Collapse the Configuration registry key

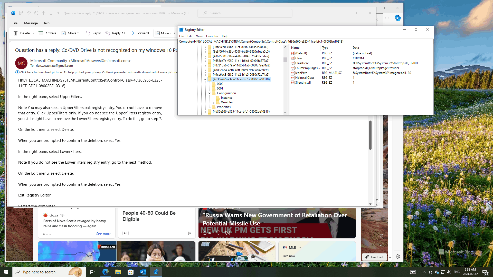click(x=209, y=93)
